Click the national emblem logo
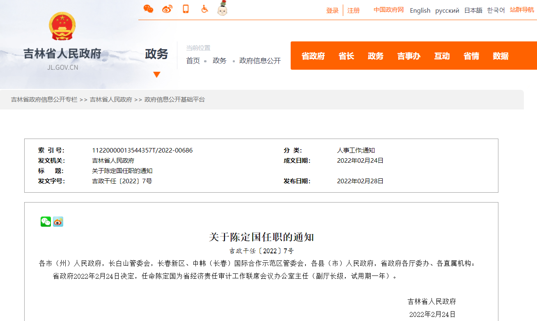Screen dimensions: 537x321 (62, 27)
